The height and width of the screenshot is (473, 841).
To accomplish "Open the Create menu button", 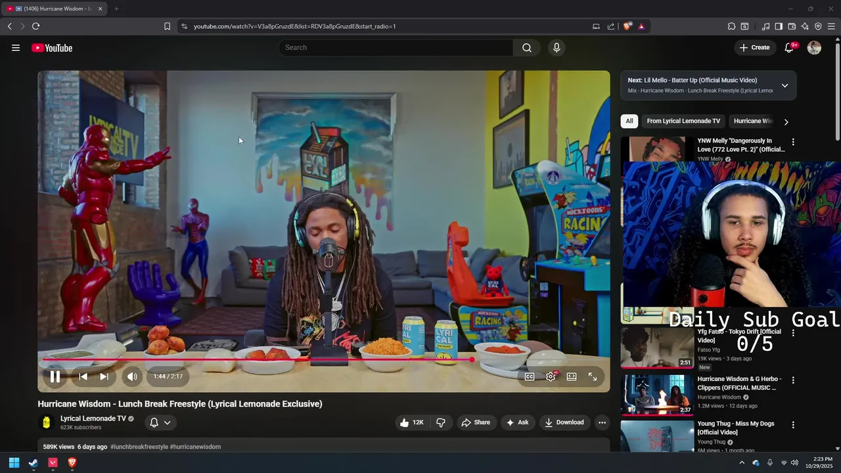I will click(x=754, y=47).
